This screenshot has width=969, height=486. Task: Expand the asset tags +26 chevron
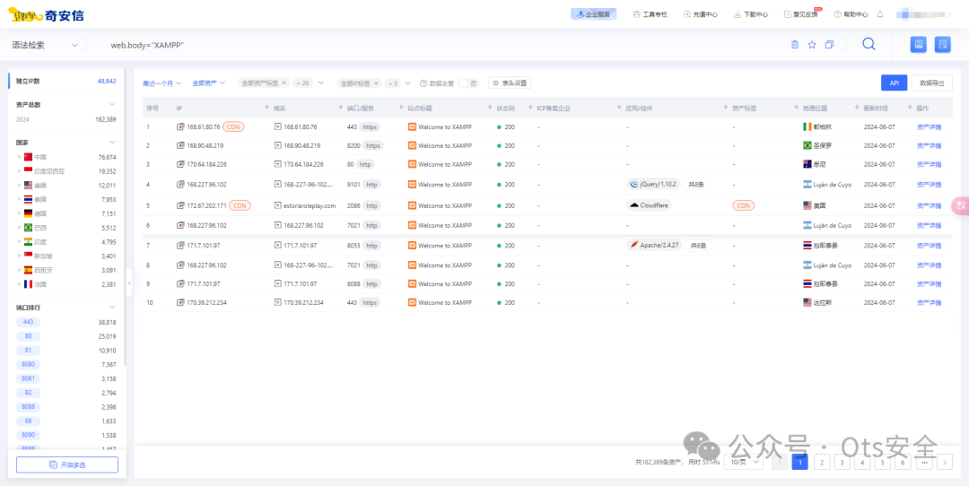click(320, 82)
